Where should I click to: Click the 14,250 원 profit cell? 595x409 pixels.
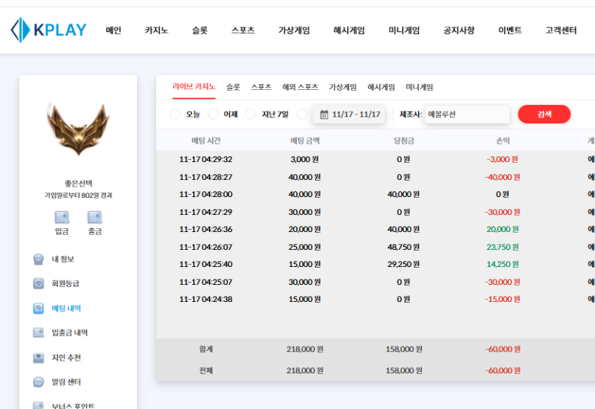pos(503,264)
